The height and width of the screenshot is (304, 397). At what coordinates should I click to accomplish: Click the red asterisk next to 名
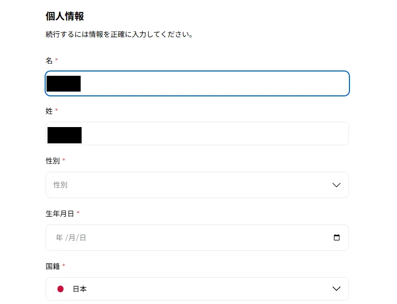pyautogui.click(x=56, y=60)
